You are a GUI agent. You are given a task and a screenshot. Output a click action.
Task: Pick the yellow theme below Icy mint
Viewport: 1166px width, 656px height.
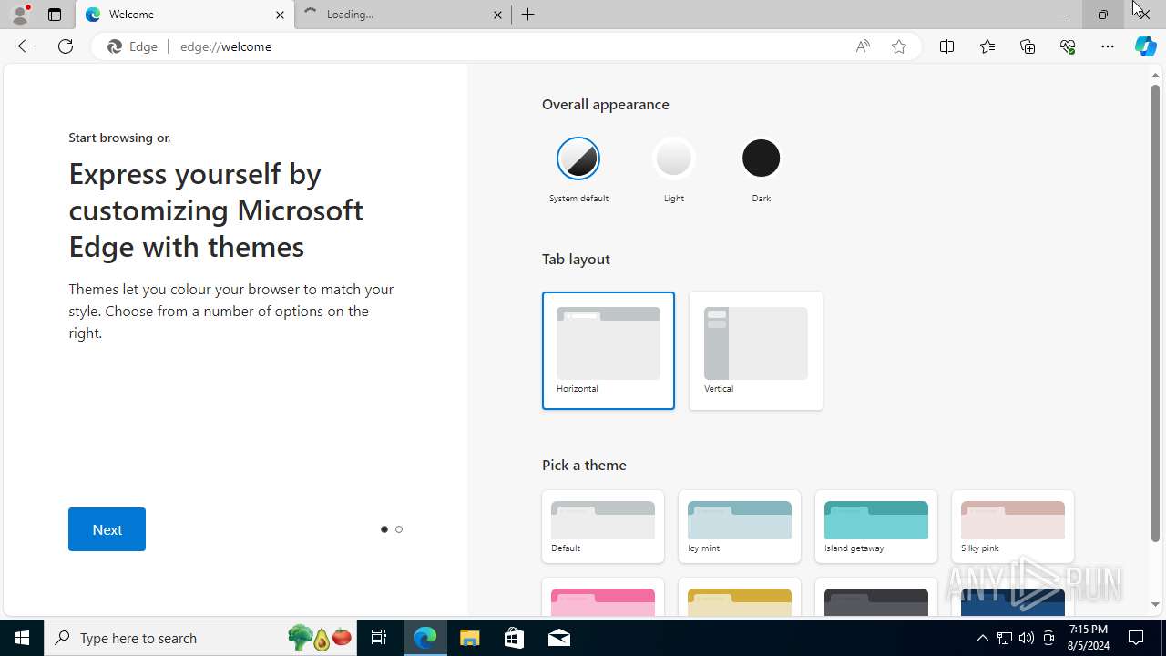740,598
